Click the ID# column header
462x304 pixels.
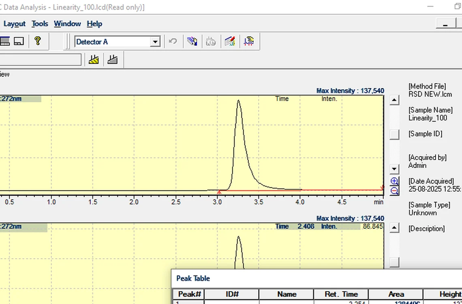[232, 294]
